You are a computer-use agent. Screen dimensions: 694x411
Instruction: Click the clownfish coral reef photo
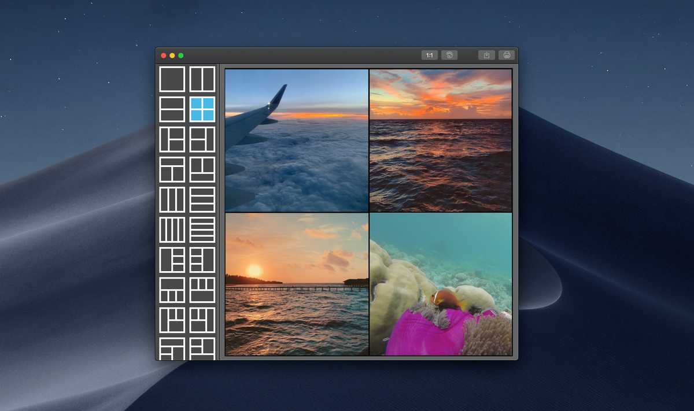pos(441,284)
